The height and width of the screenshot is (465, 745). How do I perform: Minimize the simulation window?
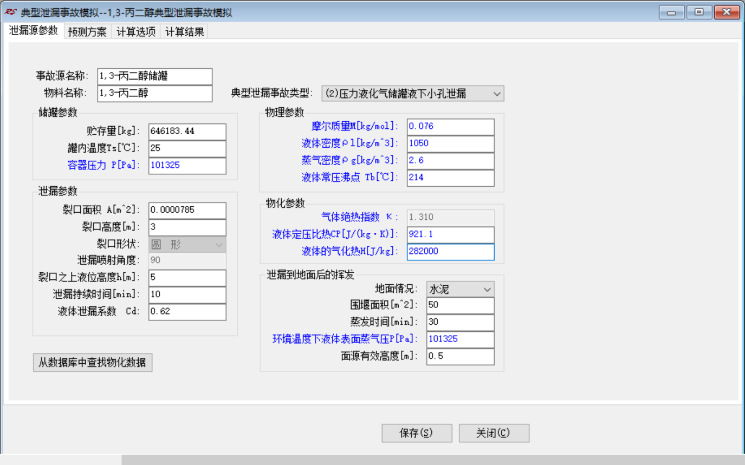click(672, 12)
